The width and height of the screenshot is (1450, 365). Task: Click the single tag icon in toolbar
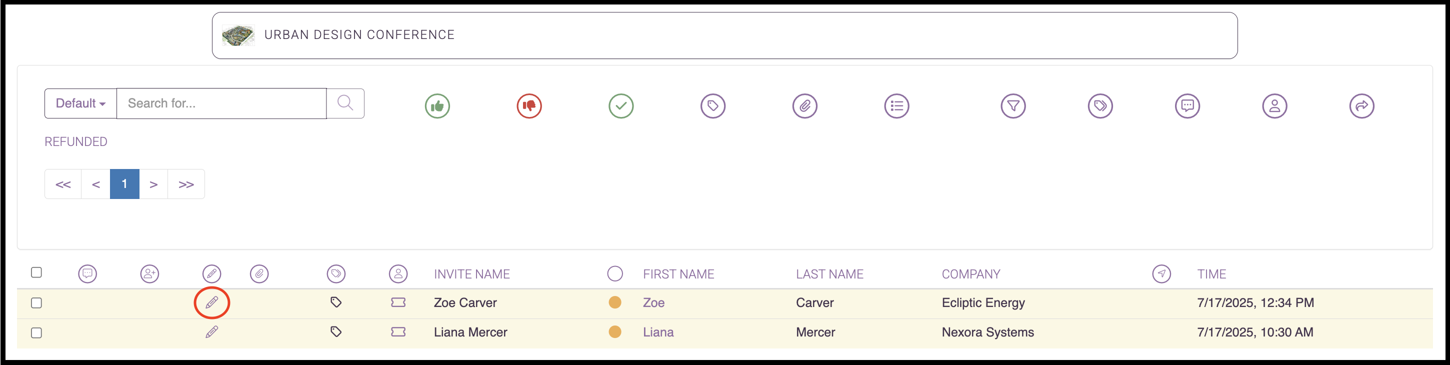pyautogui.click(x=712, y=106)
